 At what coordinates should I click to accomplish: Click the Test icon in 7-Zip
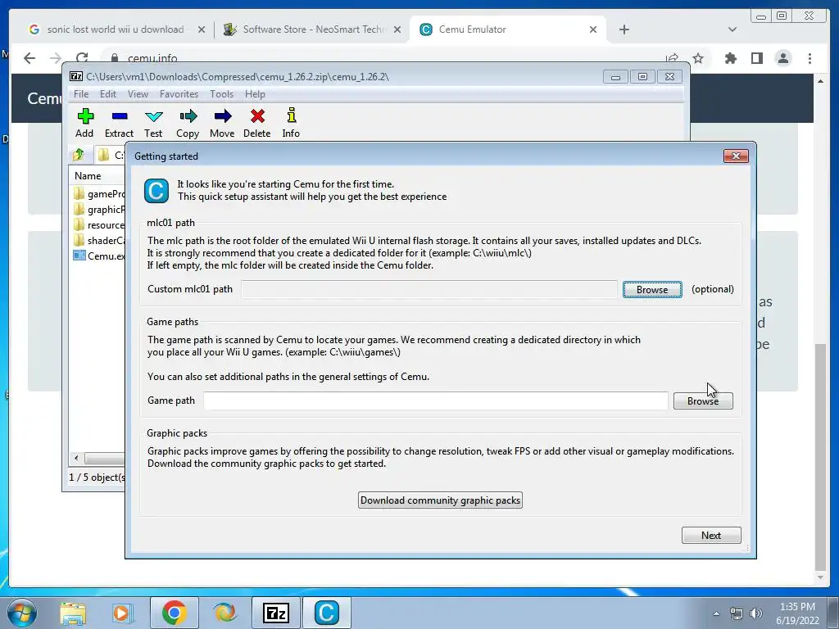[x=153, y=123]
